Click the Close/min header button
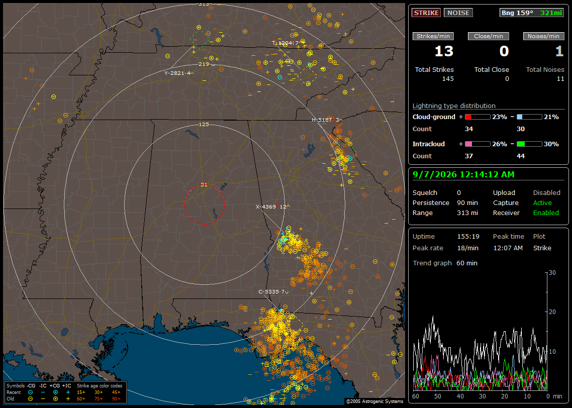Screen dimensions: 572x408 [x=489, y=36]
